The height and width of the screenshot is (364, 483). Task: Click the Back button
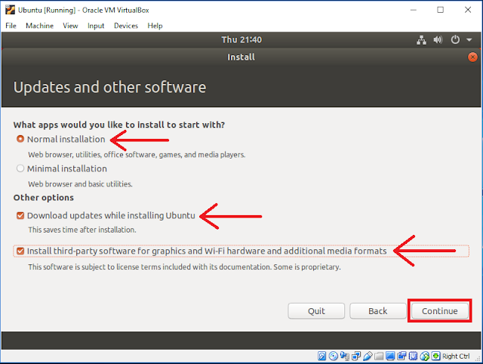click(378, 311)
